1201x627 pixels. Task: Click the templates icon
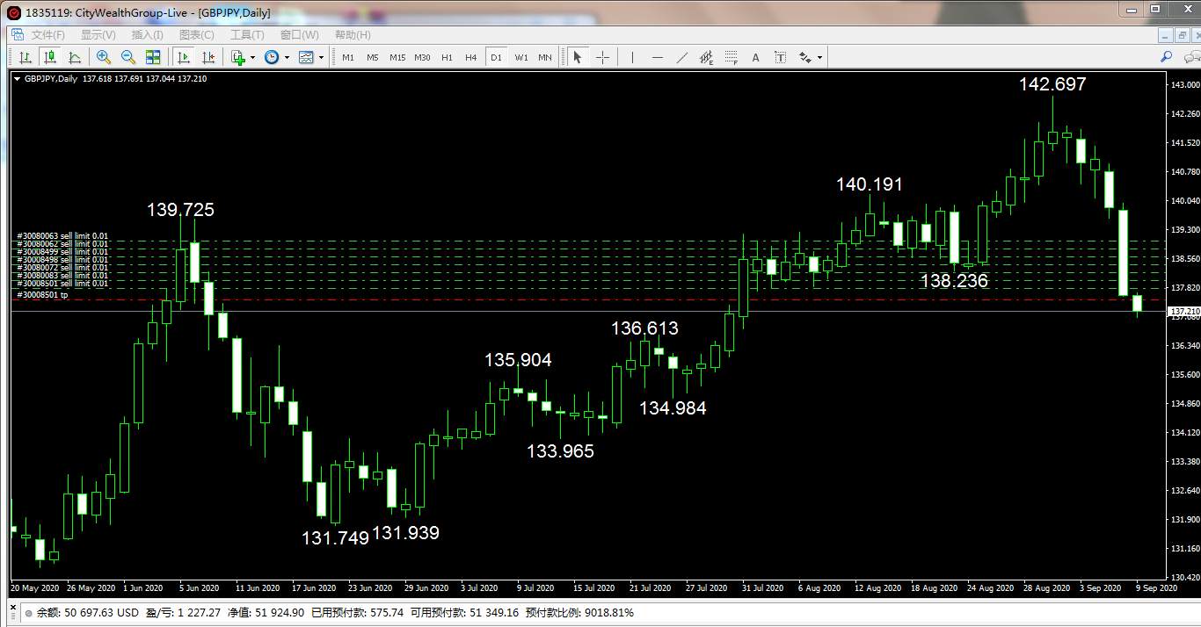click(306, 57)
